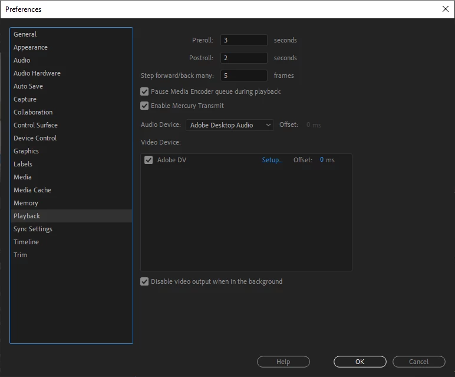Image resolution: width=455 pixels, height=377 pixels.
Task: Toggle Disable video output when in background
Action: [x=144, y=281]
